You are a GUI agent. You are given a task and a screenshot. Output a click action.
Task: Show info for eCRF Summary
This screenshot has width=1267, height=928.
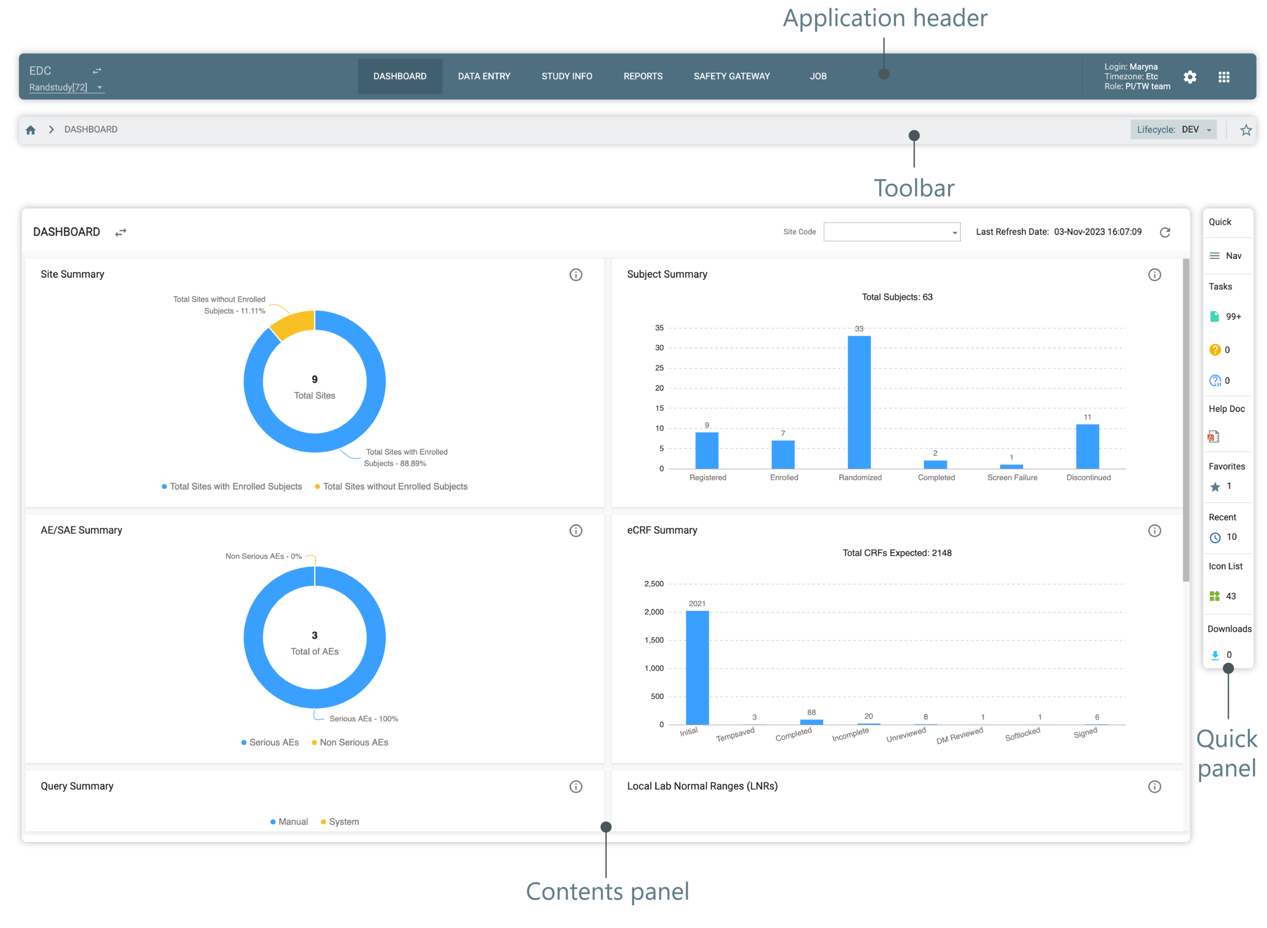[1154, 530]
